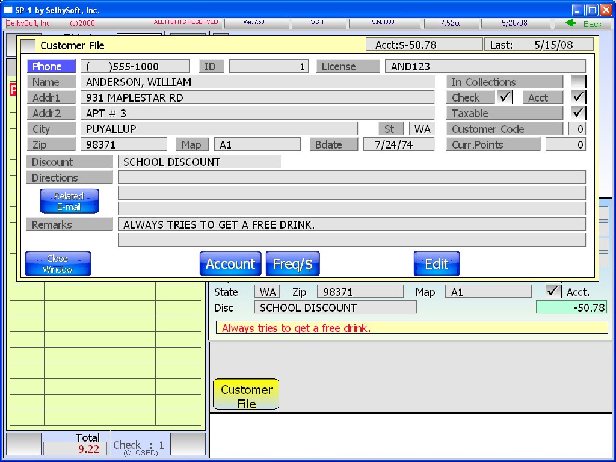The width and height of the screenshot is (616, 462).
Task: Click the Last: 5/15/08 date box
Action: coord(539,45)
